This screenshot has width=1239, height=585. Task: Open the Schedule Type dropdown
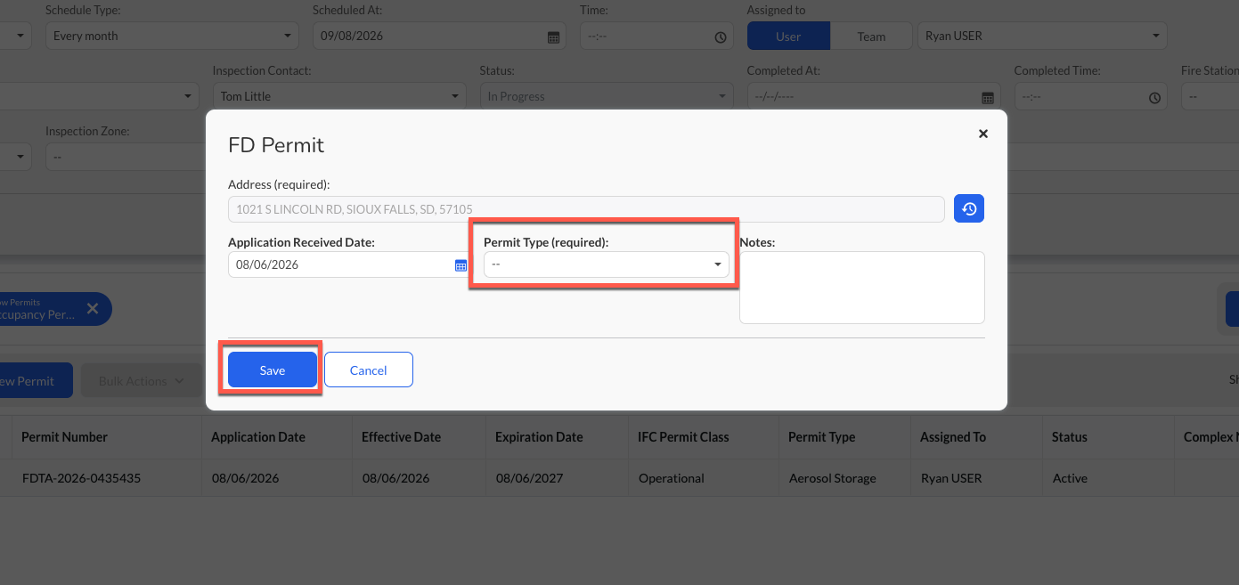[x=172, y=37]
